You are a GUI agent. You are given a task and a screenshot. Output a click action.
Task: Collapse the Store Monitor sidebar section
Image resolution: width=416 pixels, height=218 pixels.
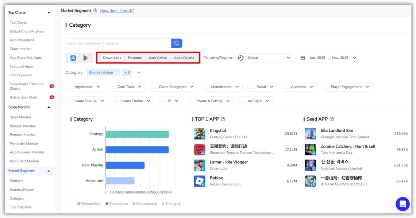[x=49, y=107]
